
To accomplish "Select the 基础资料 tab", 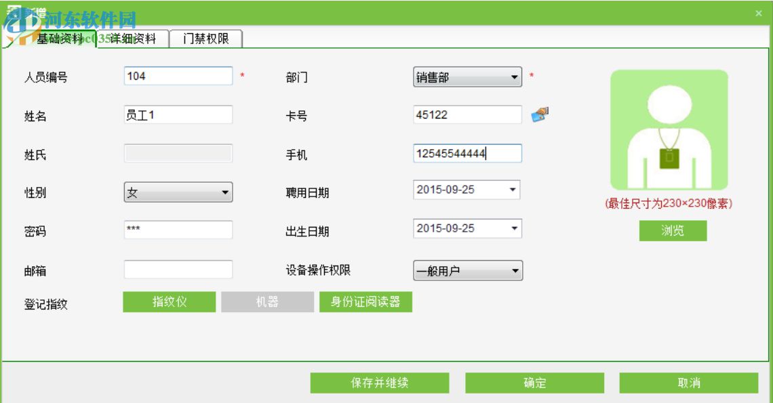I will pos(61,39).
